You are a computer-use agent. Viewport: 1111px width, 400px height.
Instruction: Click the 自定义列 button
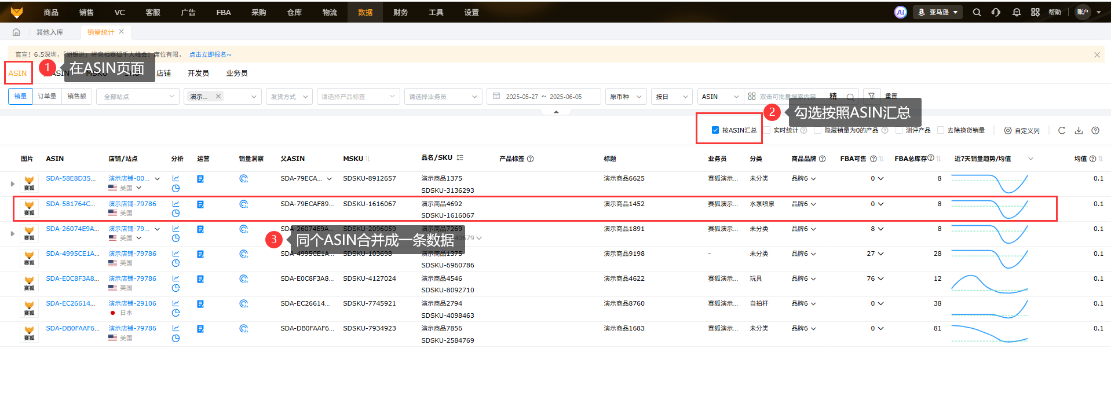tap(1022, 131)
